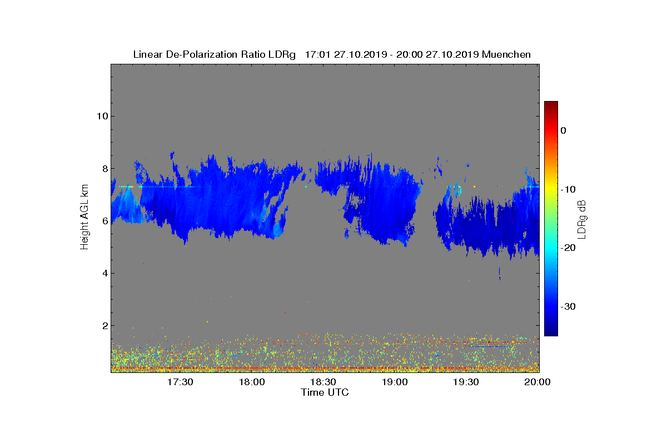Image resolution: width=667 pixels, height=444 pixels.
Task: Click the dark red top of colorbar
Action: pyautogui.click(x=551, y=104)
